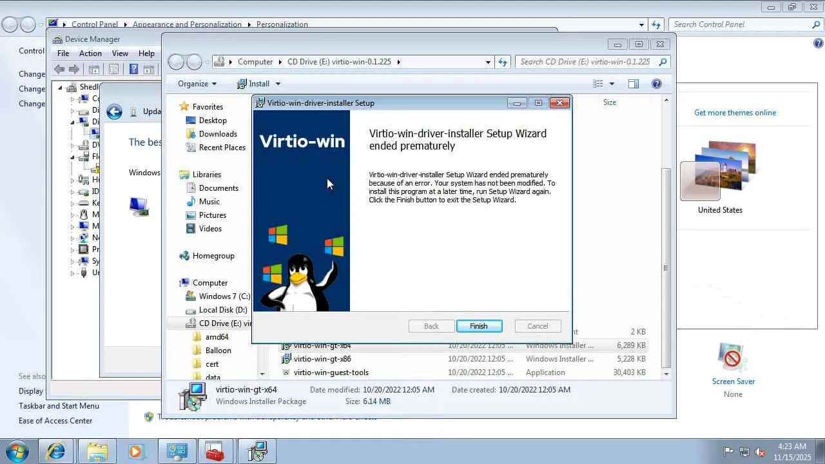The image size is (825, 464).
Task: Click the blue Back arrow in the Update Driver window
Action: click(x=114, y=111)
